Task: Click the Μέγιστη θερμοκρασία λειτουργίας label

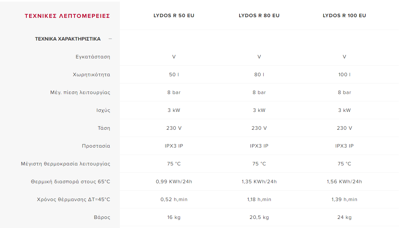Action: [x=66, y=164]
